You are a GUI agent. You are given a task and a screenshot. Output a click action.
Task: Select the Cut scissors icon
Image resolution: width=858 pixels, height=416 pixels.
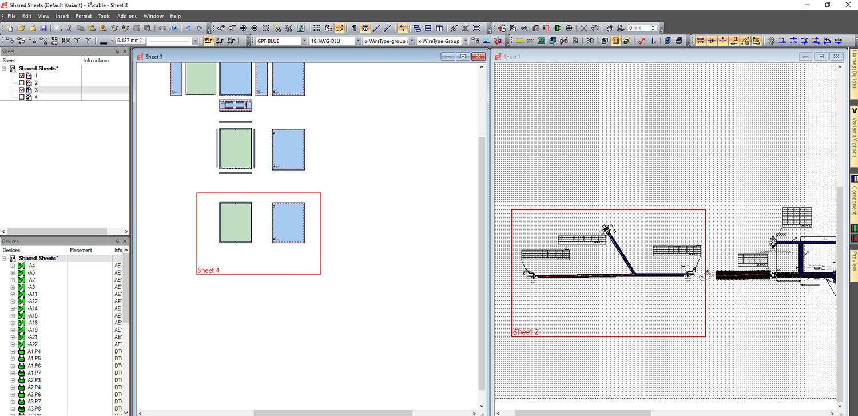70,27
